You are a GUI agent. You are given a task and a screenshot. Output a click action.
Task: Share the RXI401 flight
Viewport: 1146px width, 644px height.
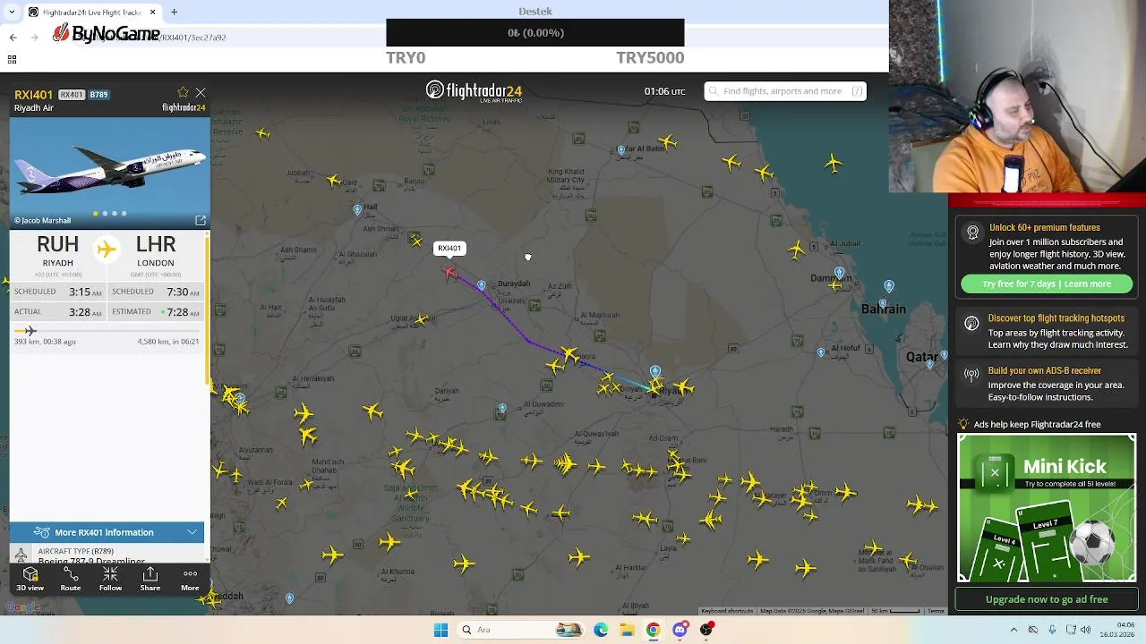[150, 579]
